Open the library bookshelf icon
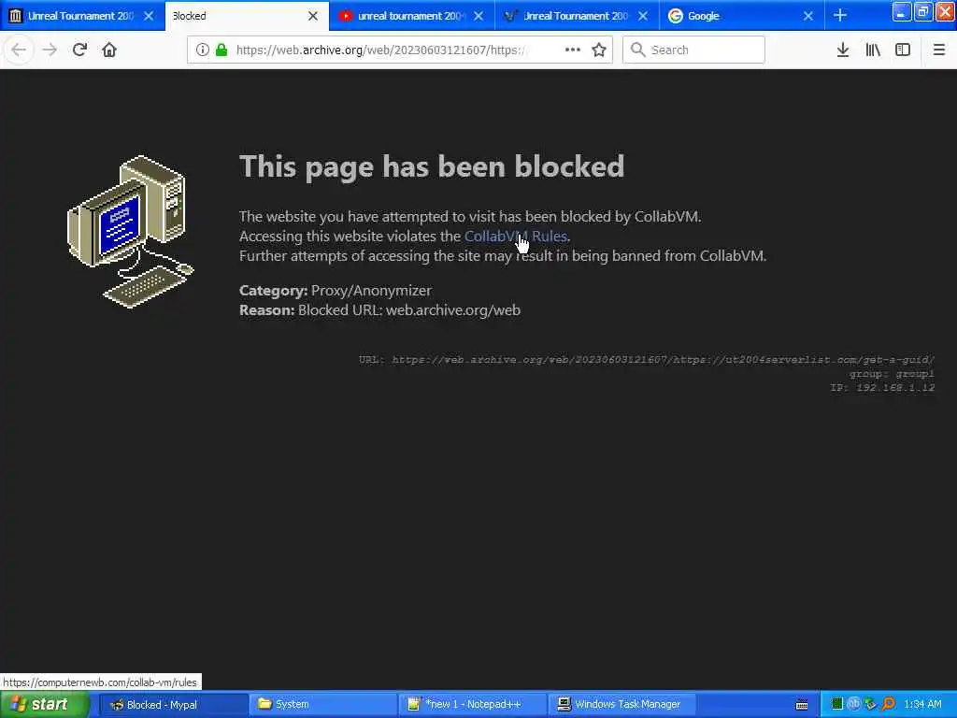The image size is (957, 718). pyautogui.click(x=873, y=50)
